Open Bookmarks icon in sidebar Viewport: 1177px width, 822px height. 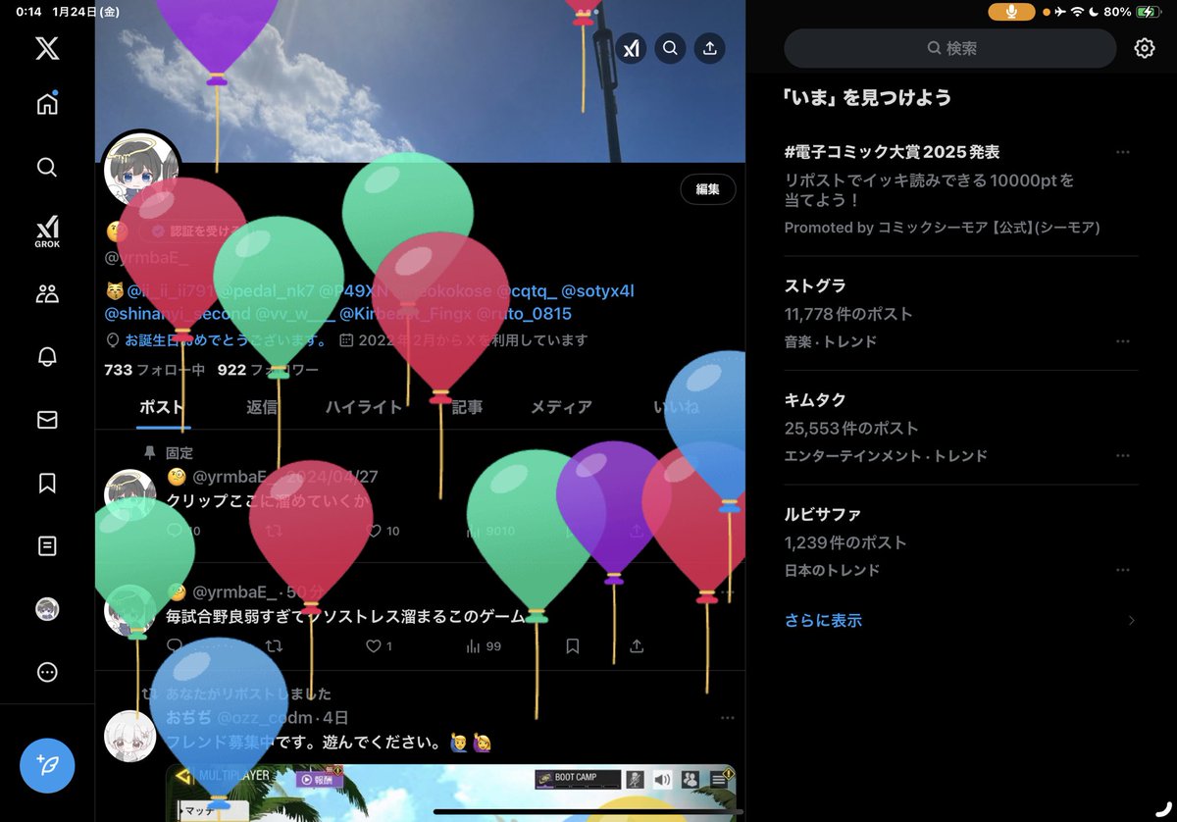pyautogui.click(x=47, y=483)
